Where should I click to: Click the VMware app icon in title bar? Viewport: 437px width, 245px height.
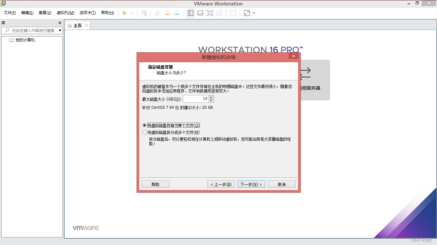3,4
